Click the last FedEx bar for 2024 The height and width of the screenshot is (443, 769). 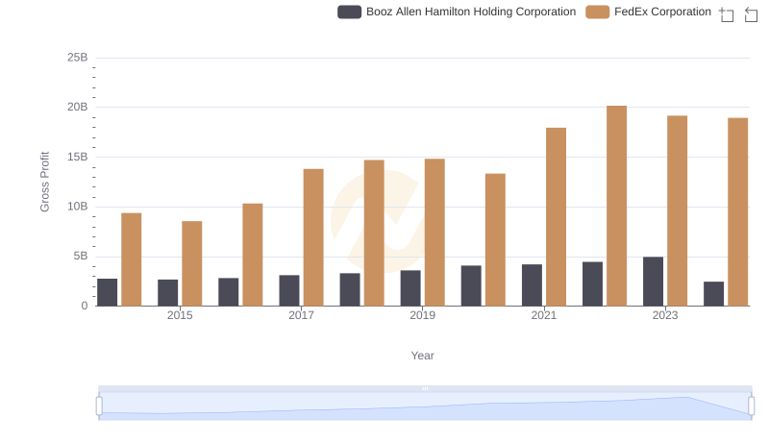click(737, 212)
